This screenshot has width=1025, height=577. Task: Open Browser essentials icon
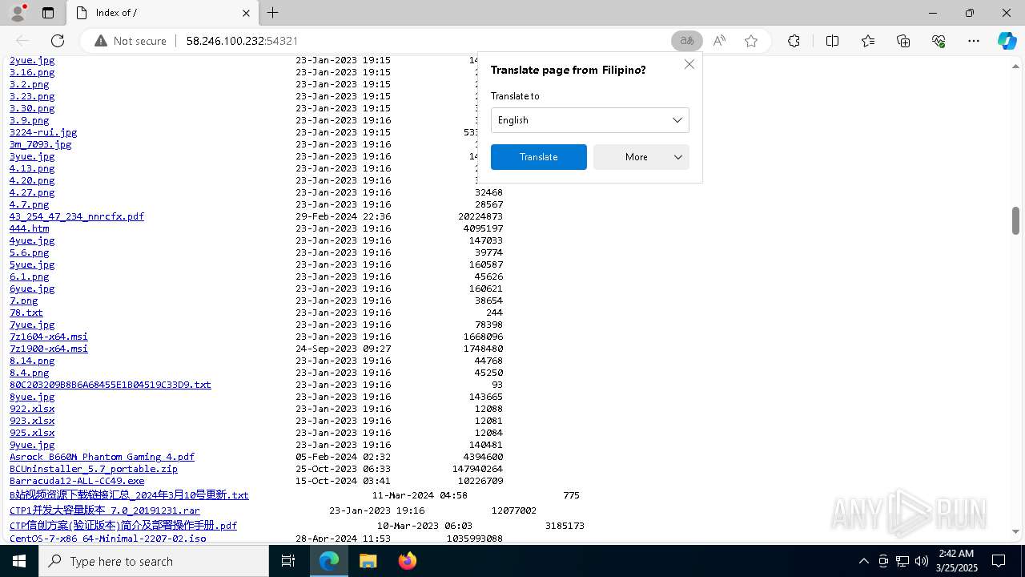[939, 41]
